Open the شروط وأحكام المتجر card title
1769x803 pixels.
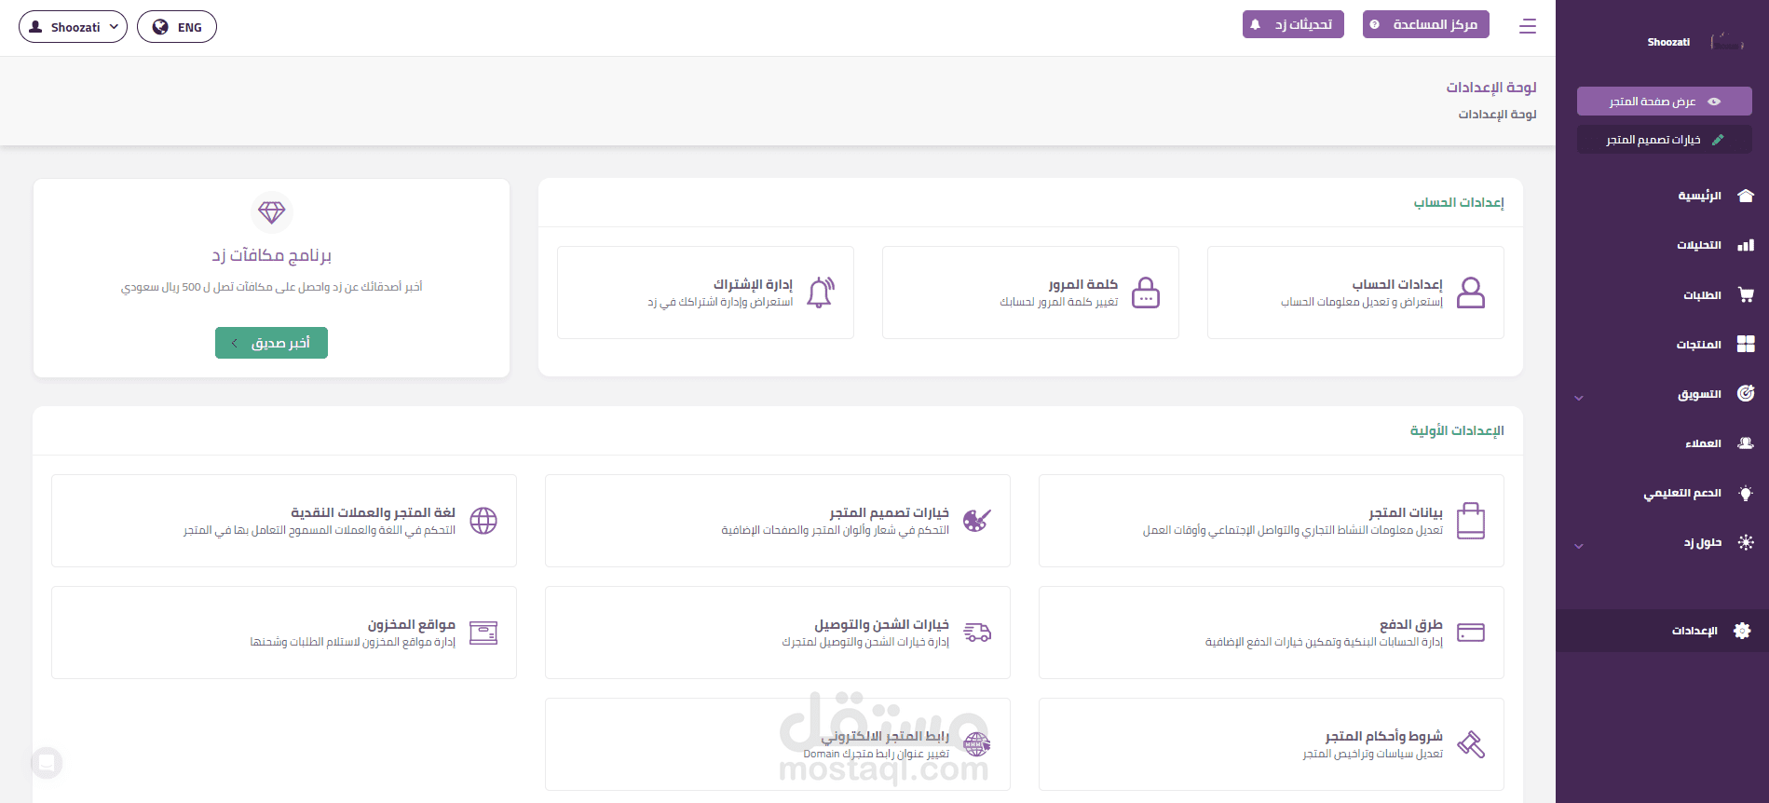click(x=1383, y=736)
